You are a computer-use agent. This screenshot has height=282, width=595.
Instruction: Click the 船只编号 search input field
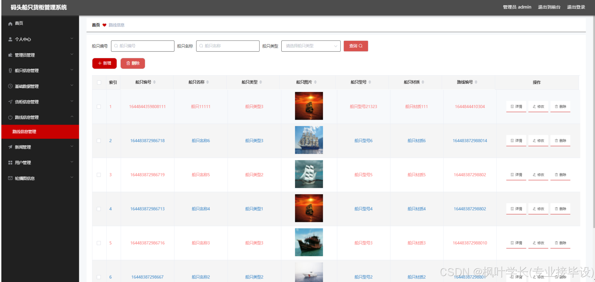tap(143, 46)
